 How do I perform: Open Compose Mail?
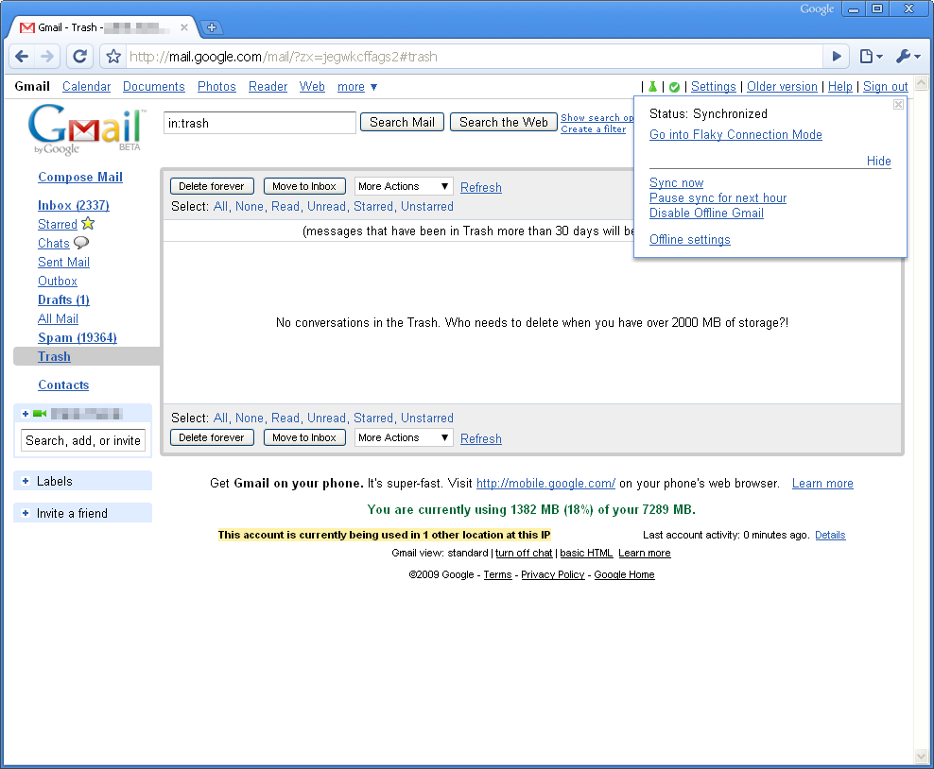(80, 177)
